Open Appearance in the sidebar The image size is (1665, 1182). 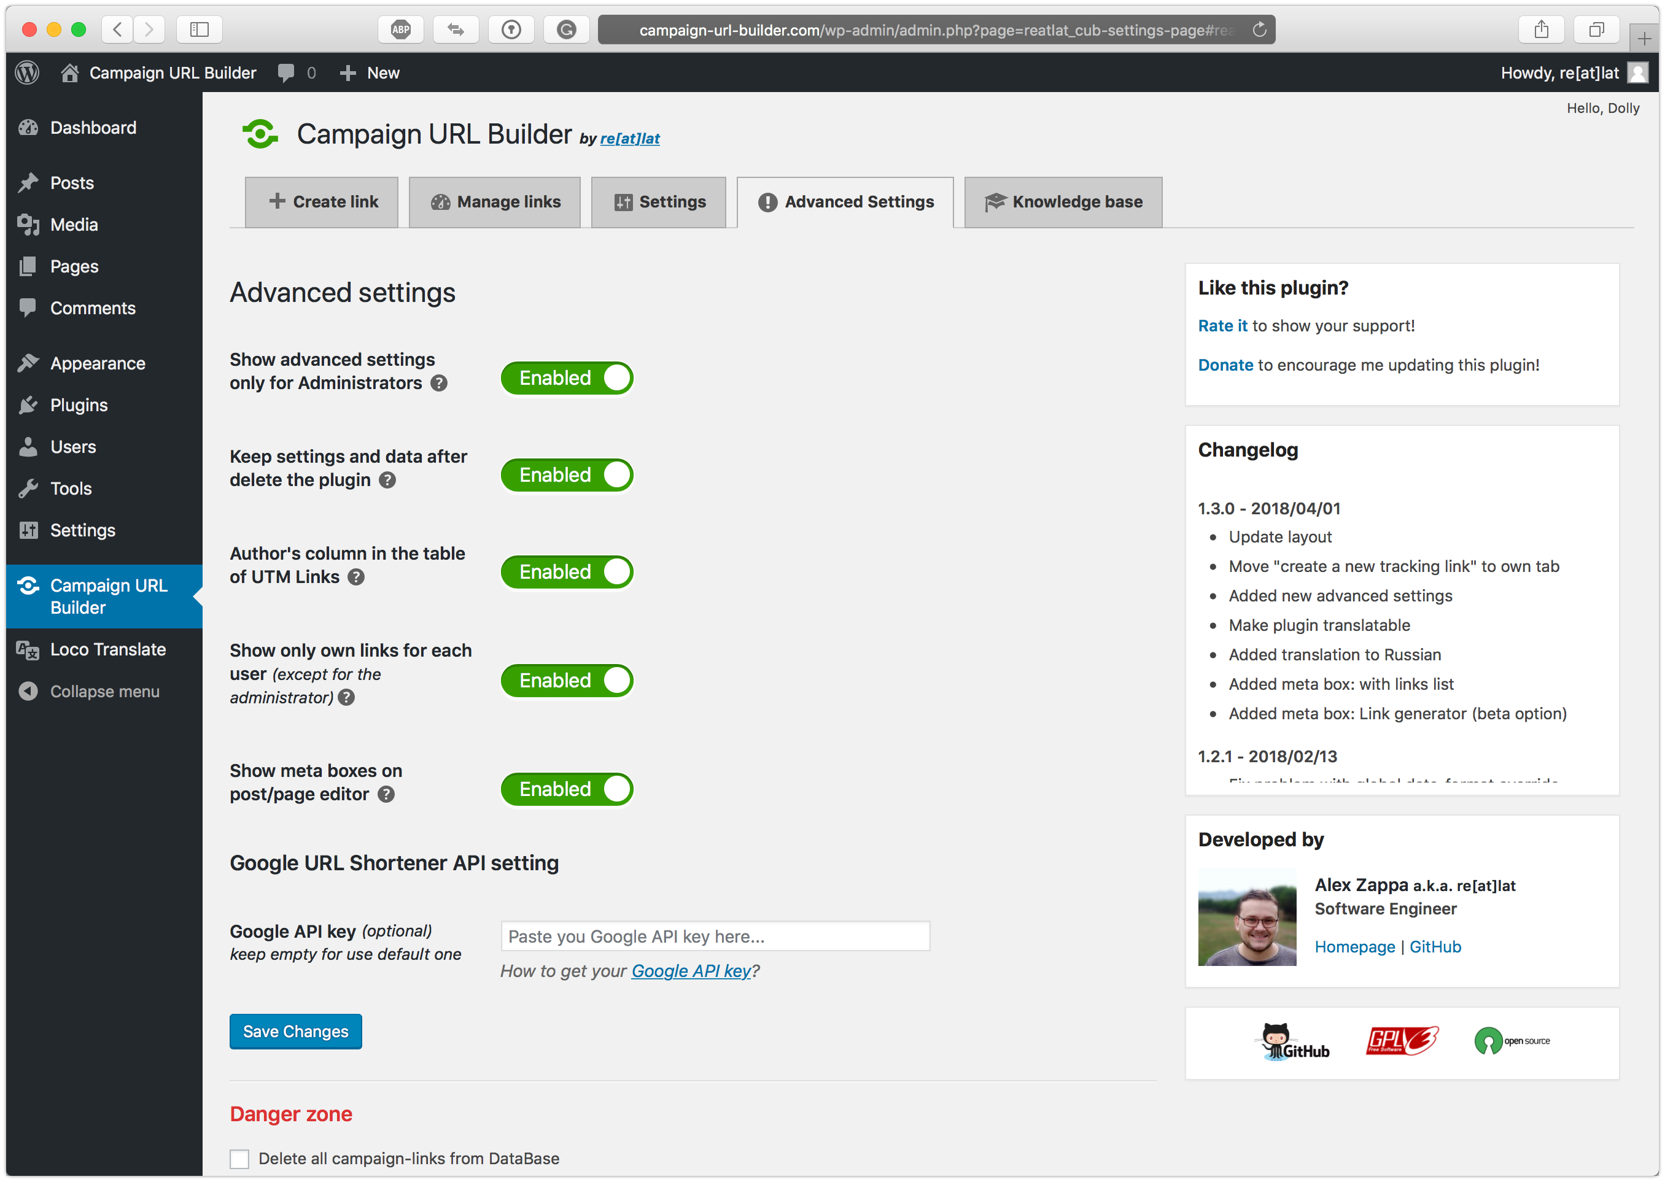coord(104,364)
